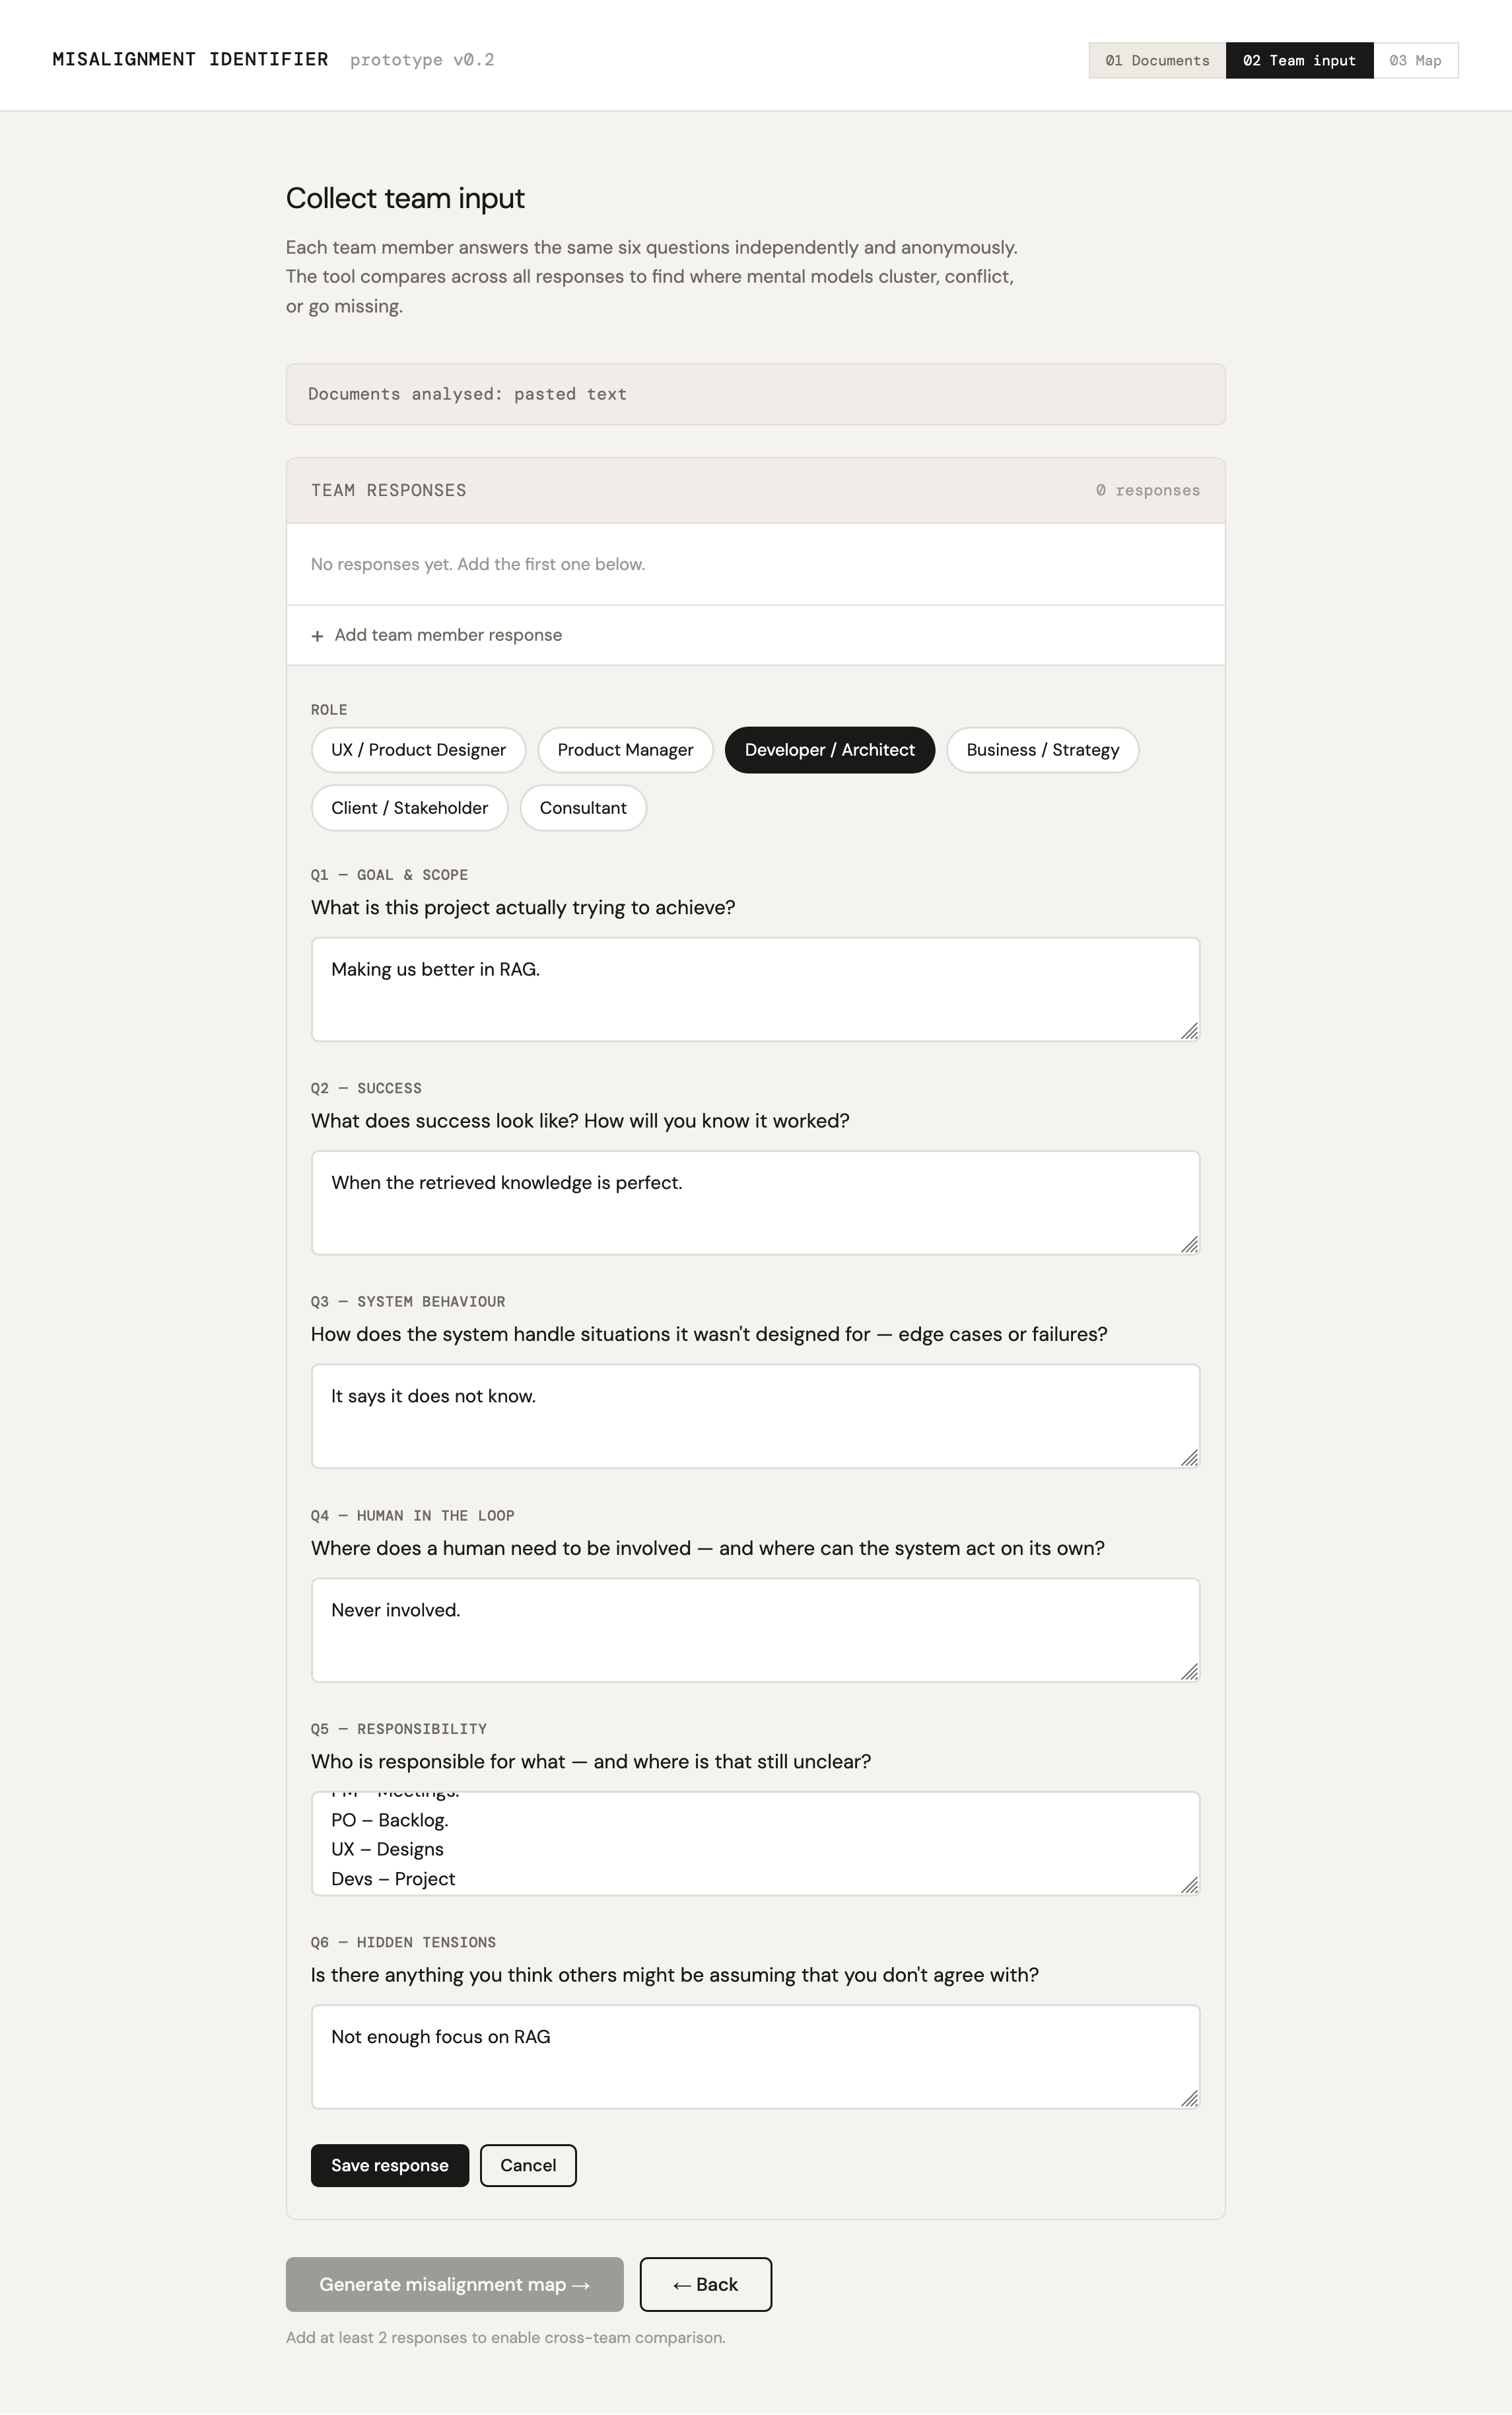Click the resize grip of the Q5 responsibility textarea
The width and height of the screenshot is (1512, 2415).
(x=1189, y=1885)
